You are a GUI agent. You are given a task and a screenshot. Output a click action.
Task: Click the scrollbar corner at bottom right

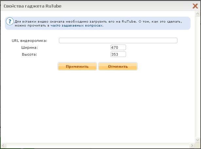(x=198, y=145)
